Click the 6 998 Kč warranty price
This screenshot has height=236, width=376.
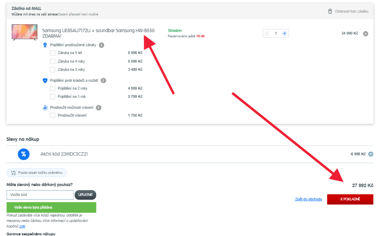pos(135,53)
